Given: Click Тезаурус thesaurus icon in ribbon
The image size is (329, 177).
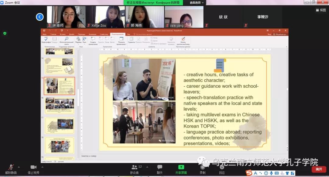Looking at the screenshot, I should tap(55, 40).
